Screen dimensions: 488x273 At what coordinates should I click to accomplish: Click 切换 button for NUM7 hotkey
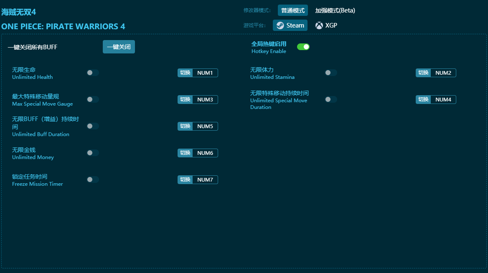(x=185, y=180)
